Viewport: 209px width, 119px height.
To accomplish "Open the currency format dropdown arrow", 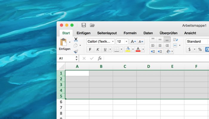I will tap(194, 50).
